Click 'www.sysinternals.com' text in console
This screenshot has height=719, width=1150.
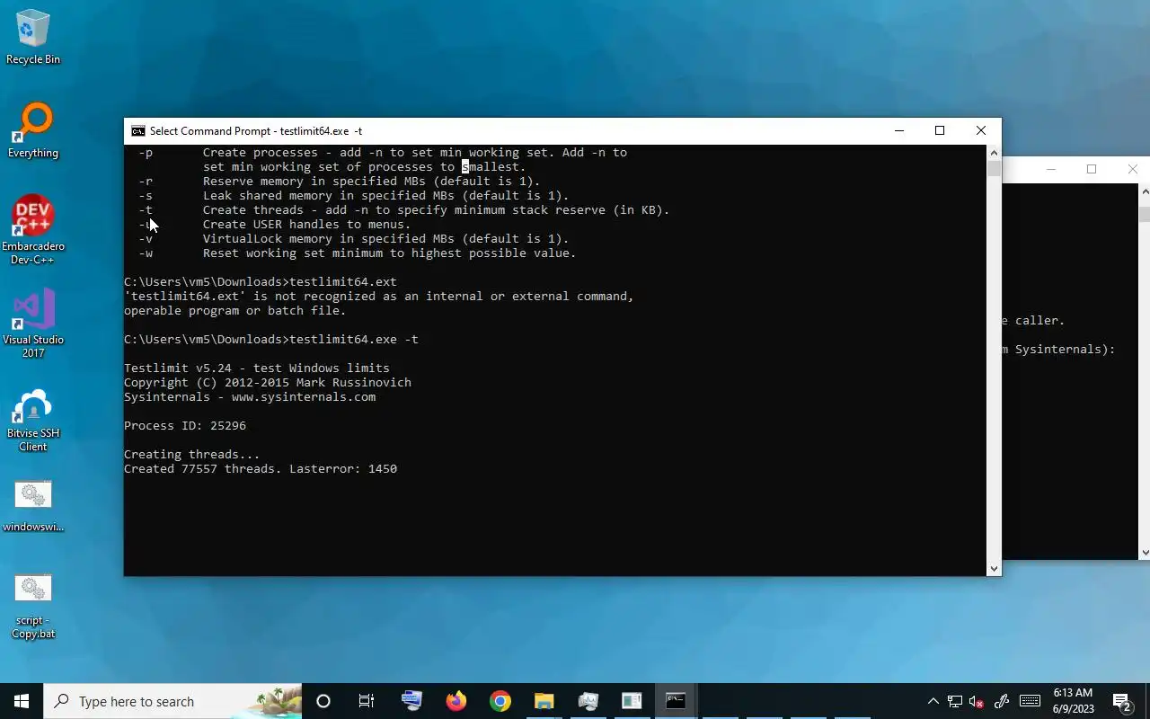[304, 396]
